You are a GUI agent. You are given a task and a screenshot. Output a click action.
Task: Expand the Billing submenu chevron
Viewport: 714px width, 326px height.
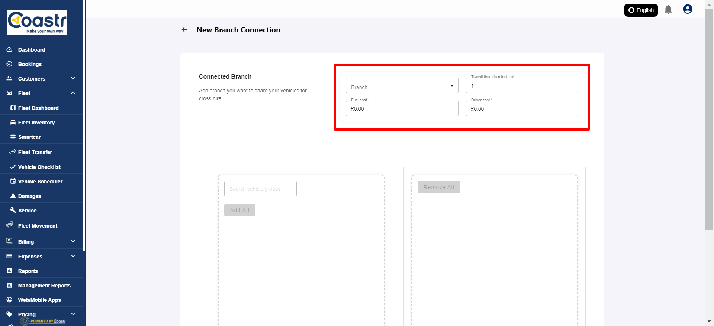[73, 241]
